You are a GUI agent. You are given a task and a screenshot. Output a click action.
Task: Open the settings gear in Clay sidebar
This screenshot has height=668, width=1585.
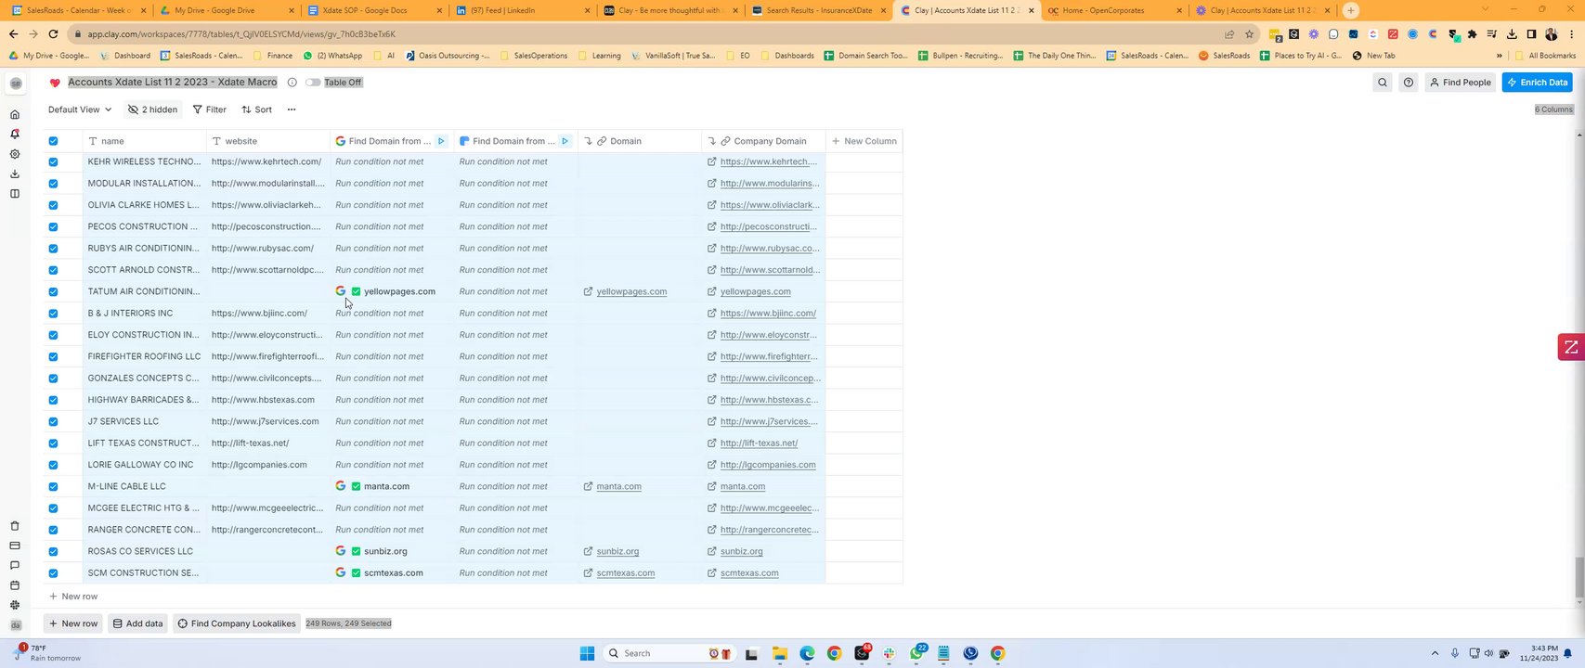tap(15, 154)
